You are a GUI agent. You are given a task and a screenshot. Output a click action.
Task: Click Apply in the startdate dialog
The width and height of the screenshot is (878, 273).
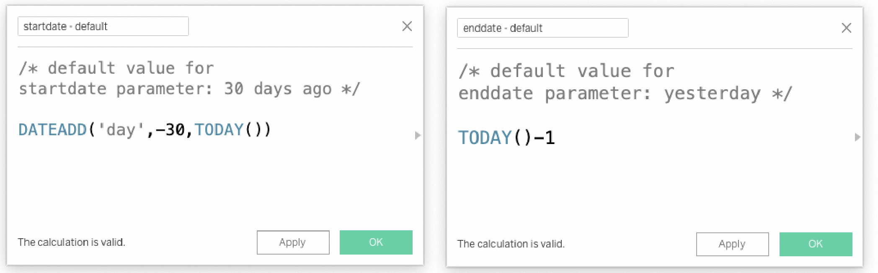coord(293,242)
